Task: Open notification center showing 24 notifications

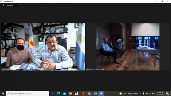Action: click(x=167, y=94)
